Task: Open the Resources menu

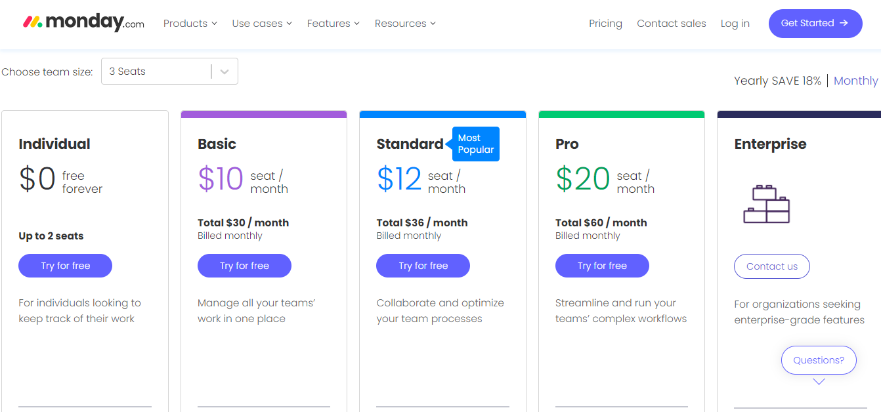Action: click(404, 24)
